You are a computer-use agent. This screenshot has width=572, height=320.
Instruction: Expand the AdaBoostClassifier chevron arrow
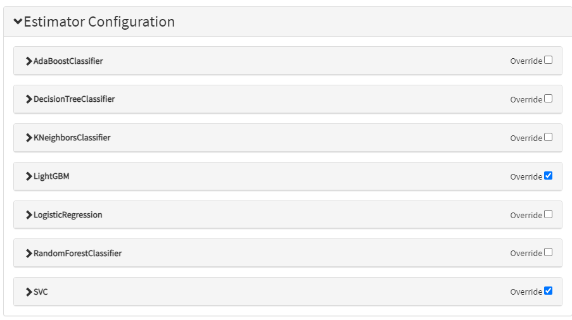pyautogui.click(x=29, y=61)
